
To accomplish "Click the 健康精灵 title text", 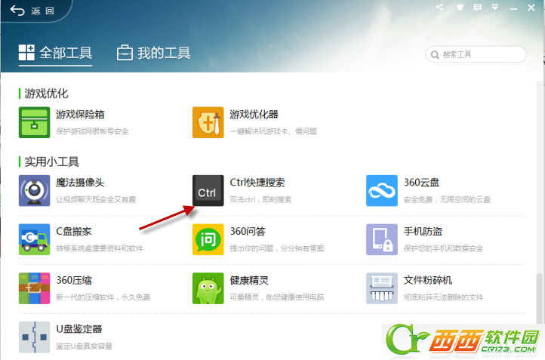I will (x=249, y=281).
